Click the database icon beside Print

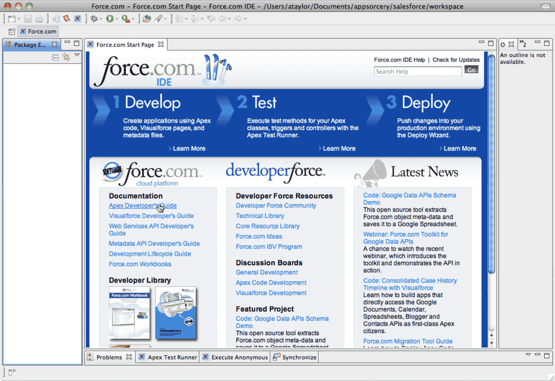(55, 19)
